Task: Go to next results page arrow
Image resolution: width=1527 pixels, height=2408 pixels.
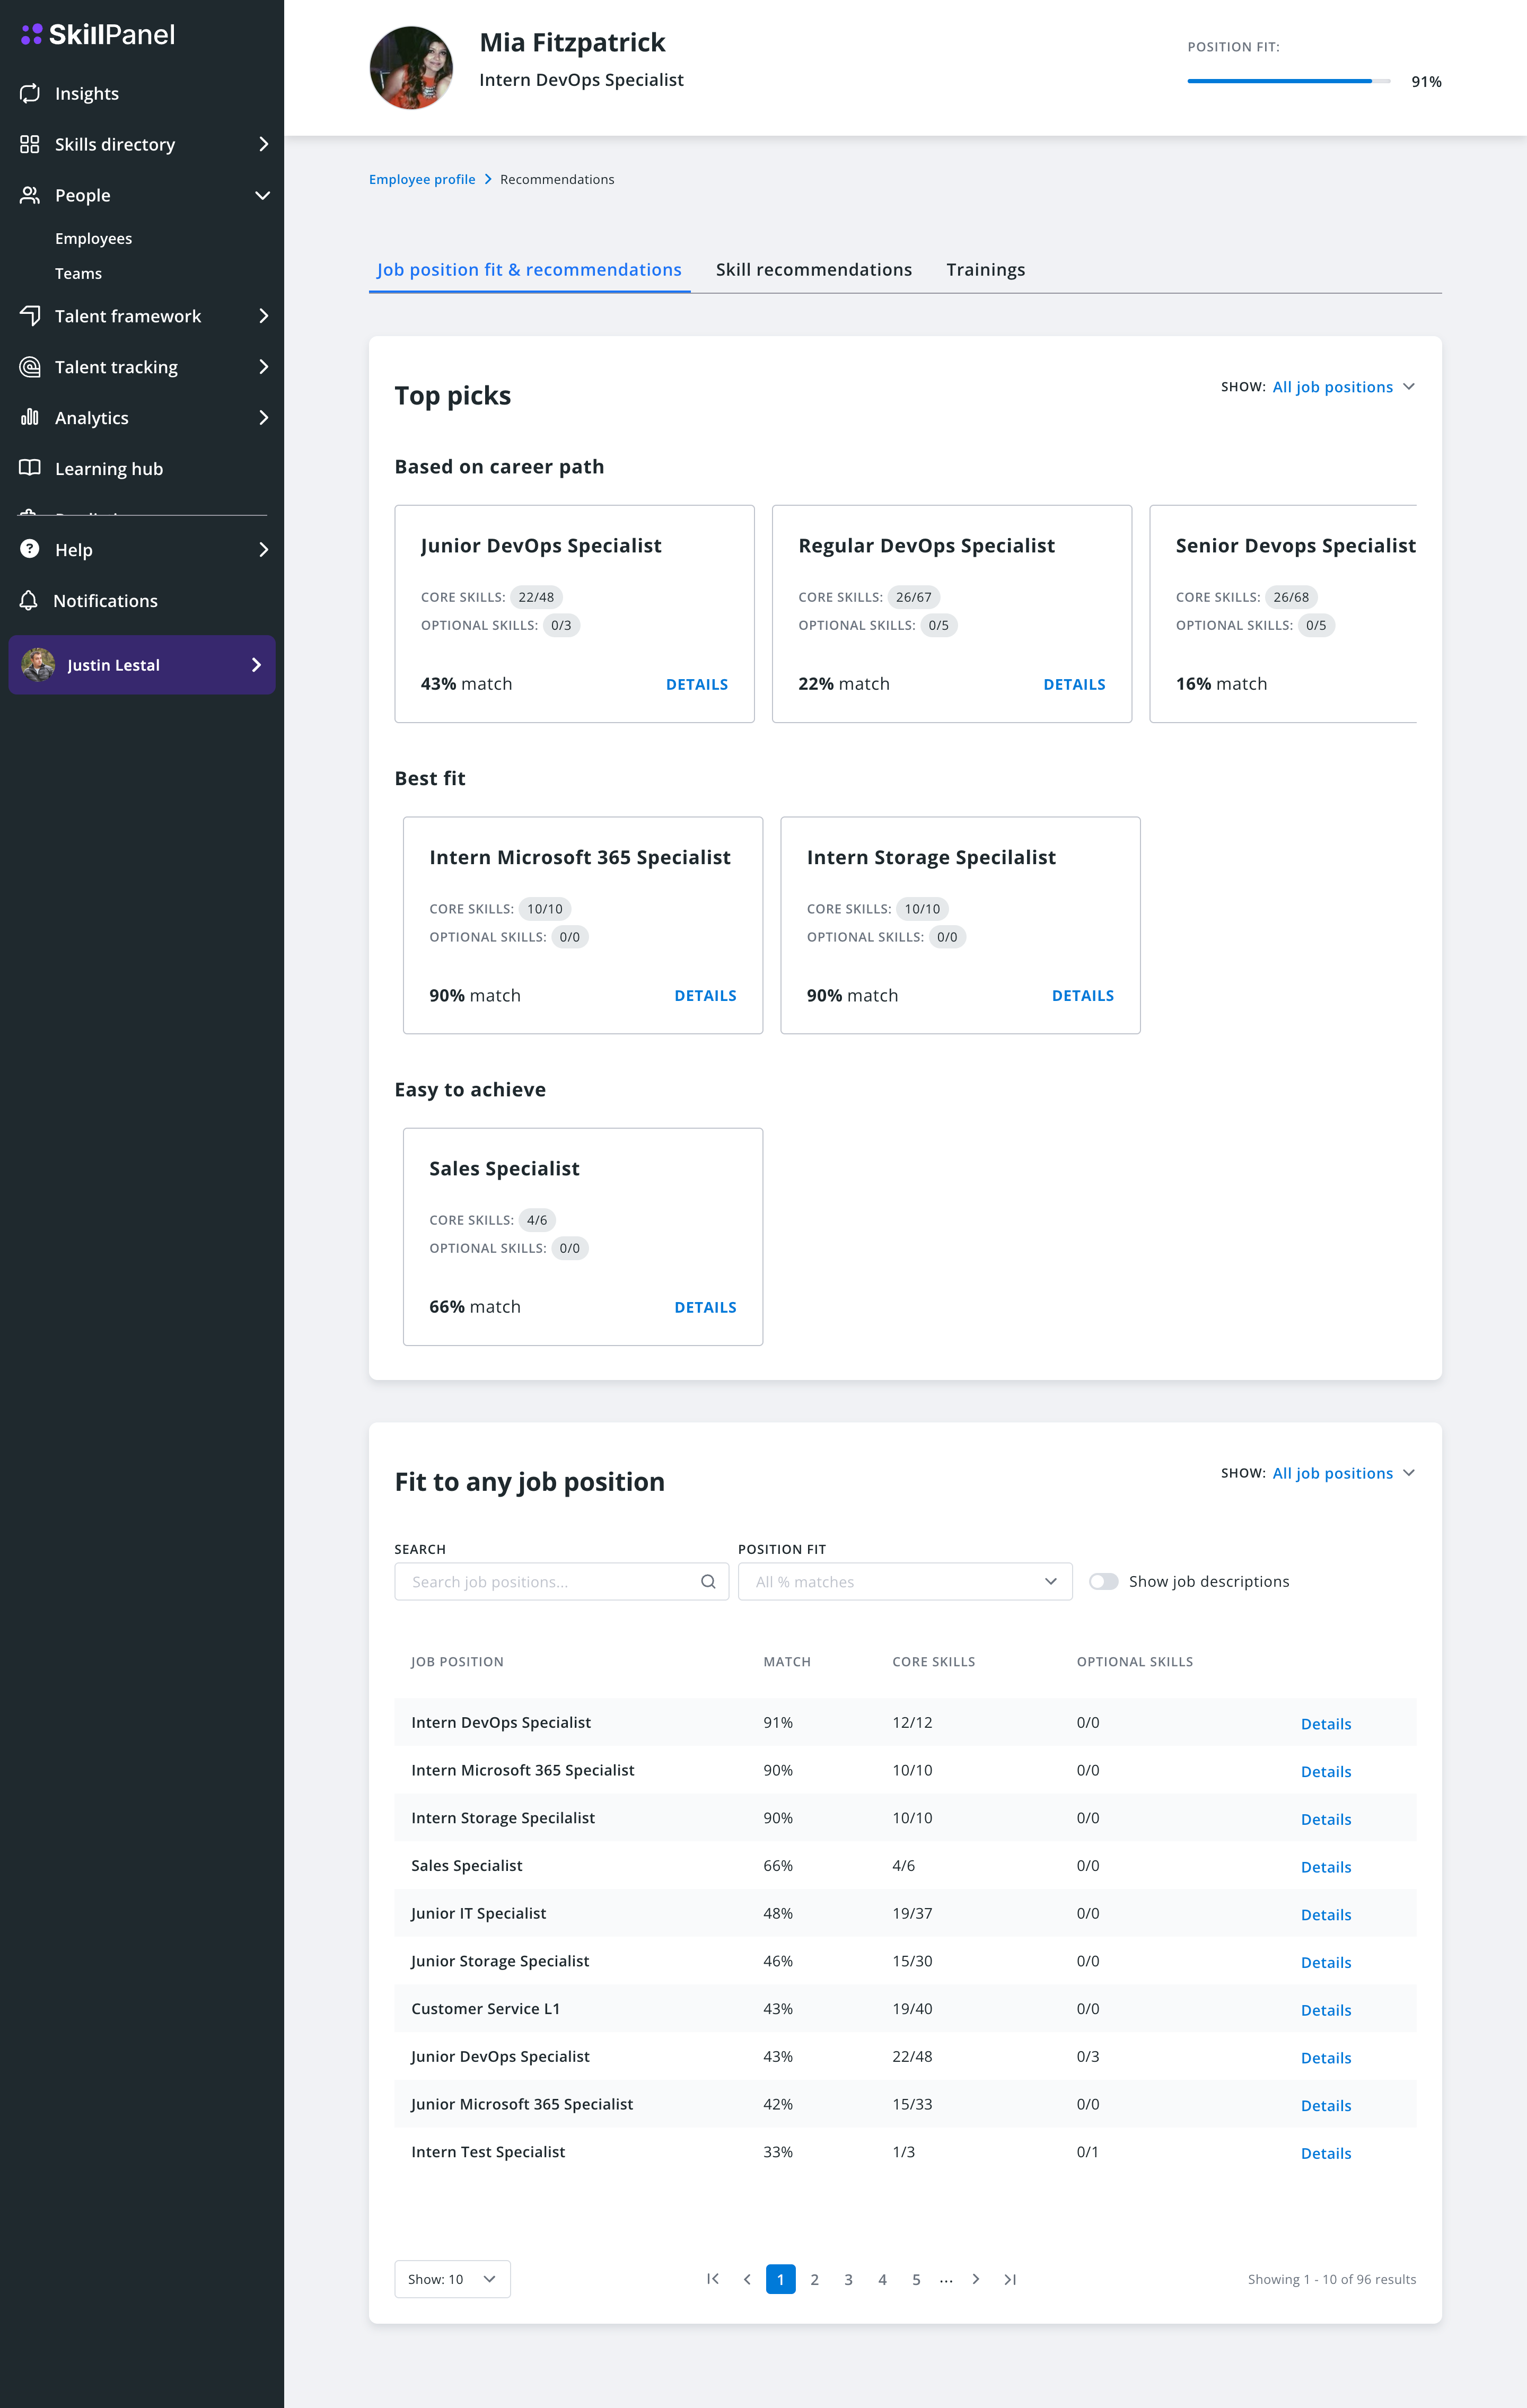Action: click(976, 2279)
